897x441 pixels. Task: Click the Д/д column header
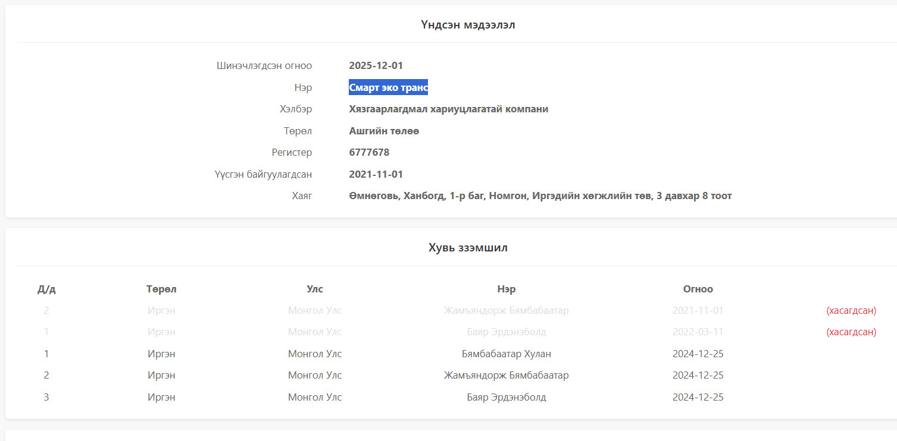46,289
